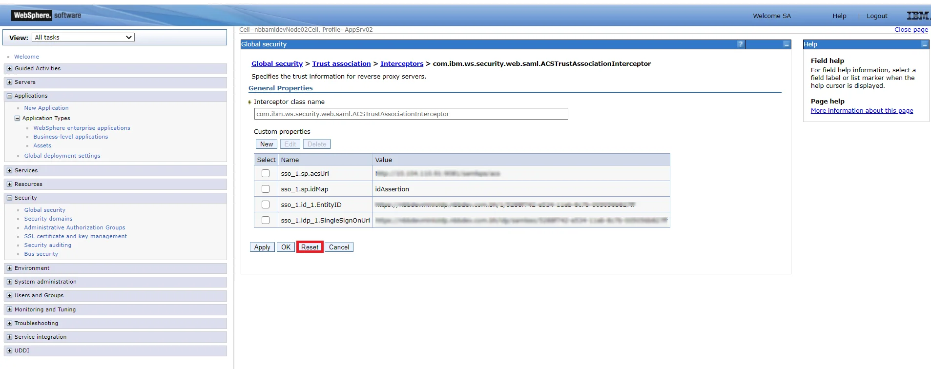
Task: Expand the System administration section
Action: [x=9, y=282]
